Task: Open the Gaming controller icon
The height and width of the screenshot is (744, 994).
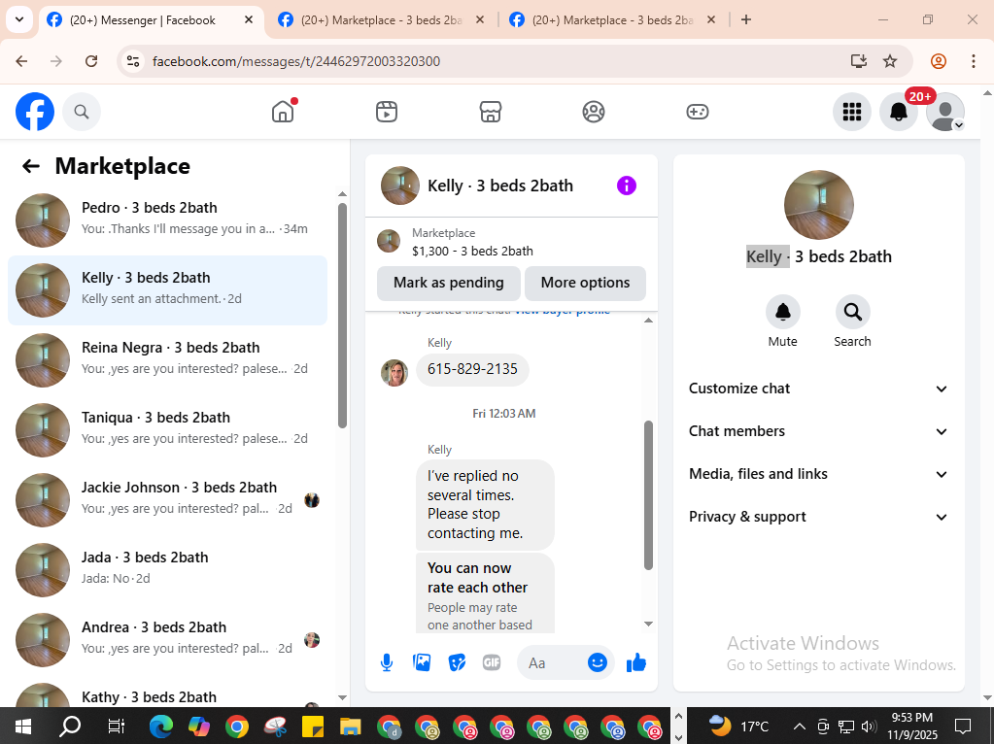Action: (698, 112)
